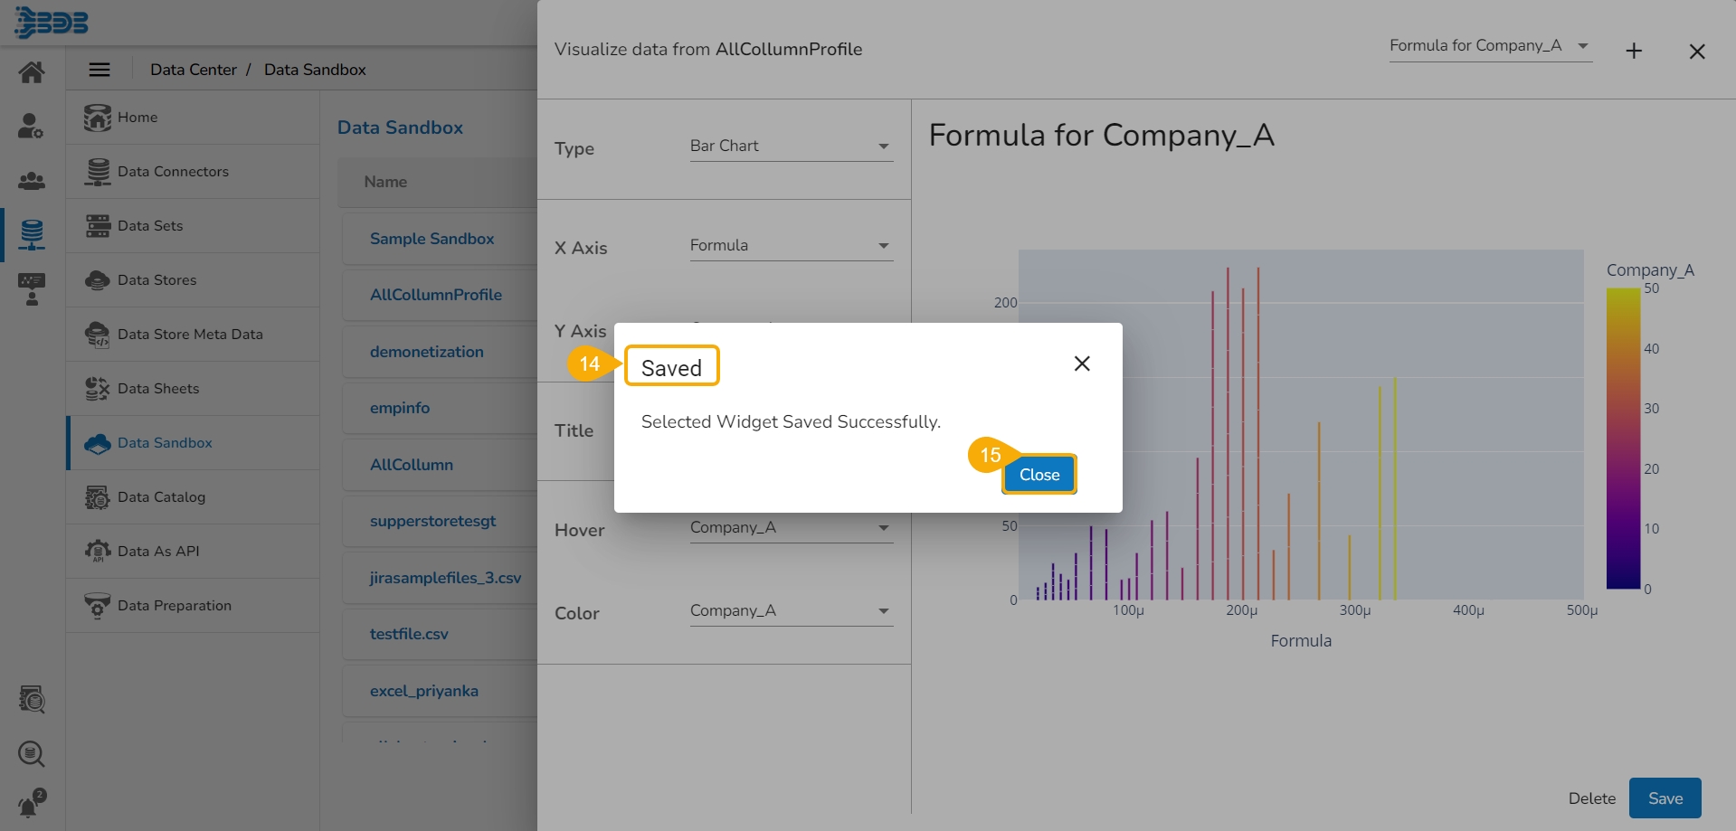Click the Close button in Saved dialog

point(1039,475)
